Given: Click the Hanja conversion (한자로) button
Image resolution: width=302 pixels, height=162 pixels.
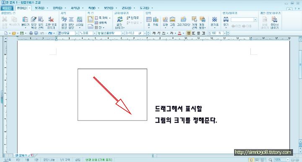Looking at the screenshot, I should 133,18.
